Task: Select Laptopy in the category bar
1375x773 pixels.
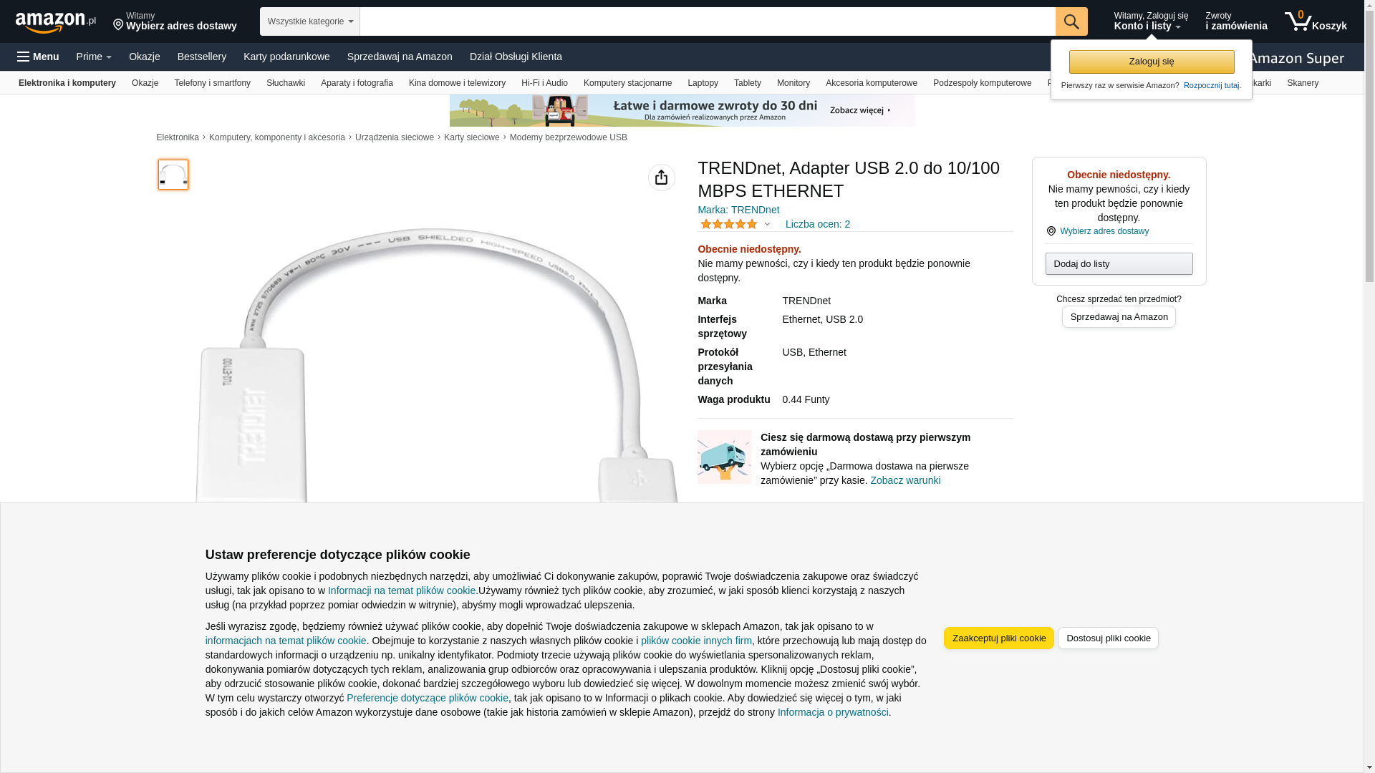Action: (703, 83)
